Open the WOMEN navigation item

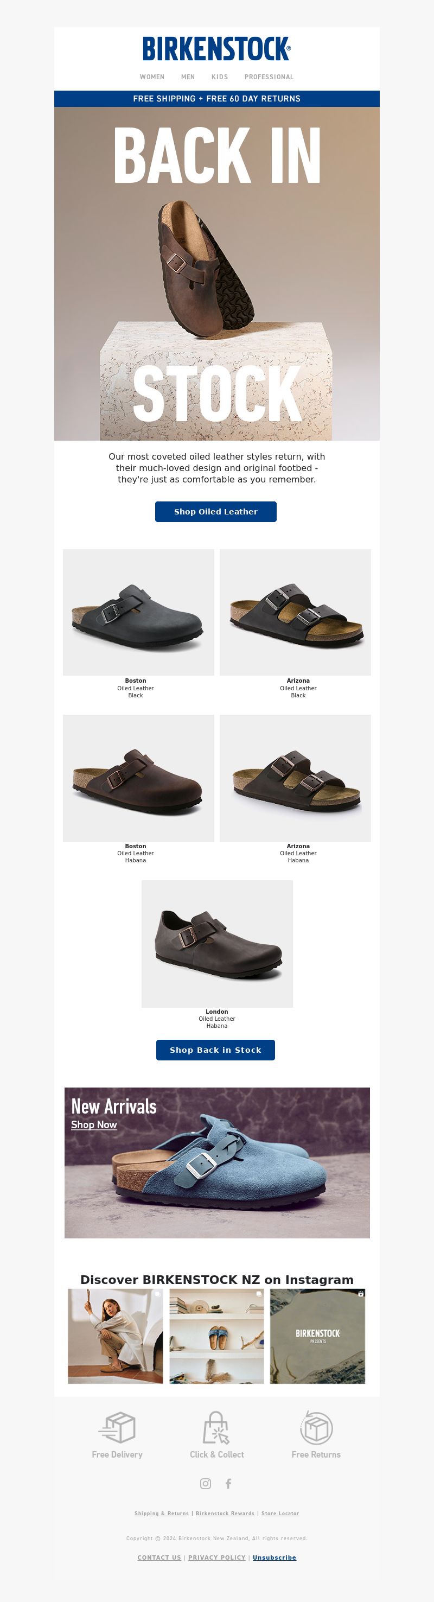152,77
